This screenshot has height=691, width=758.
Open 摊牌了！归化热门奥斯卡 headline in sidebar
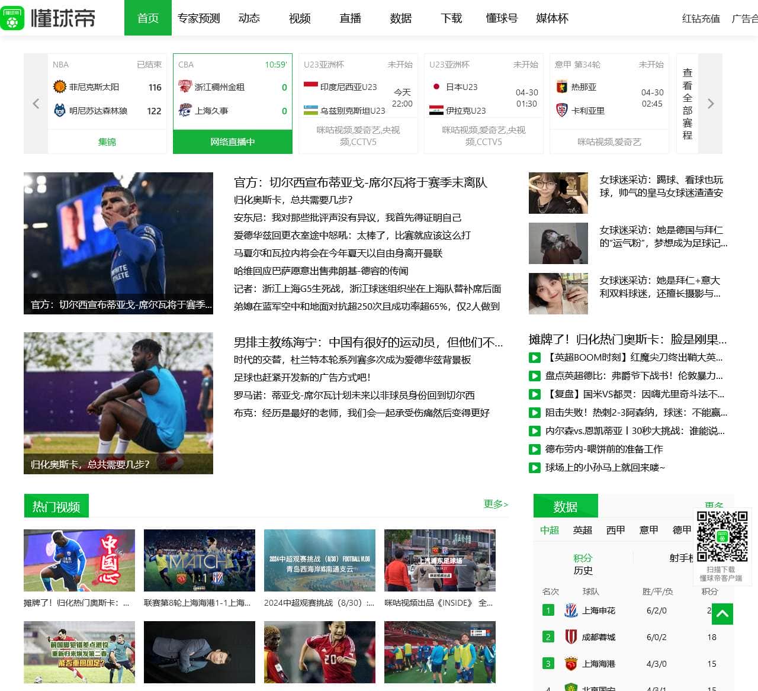coord(628,339)
